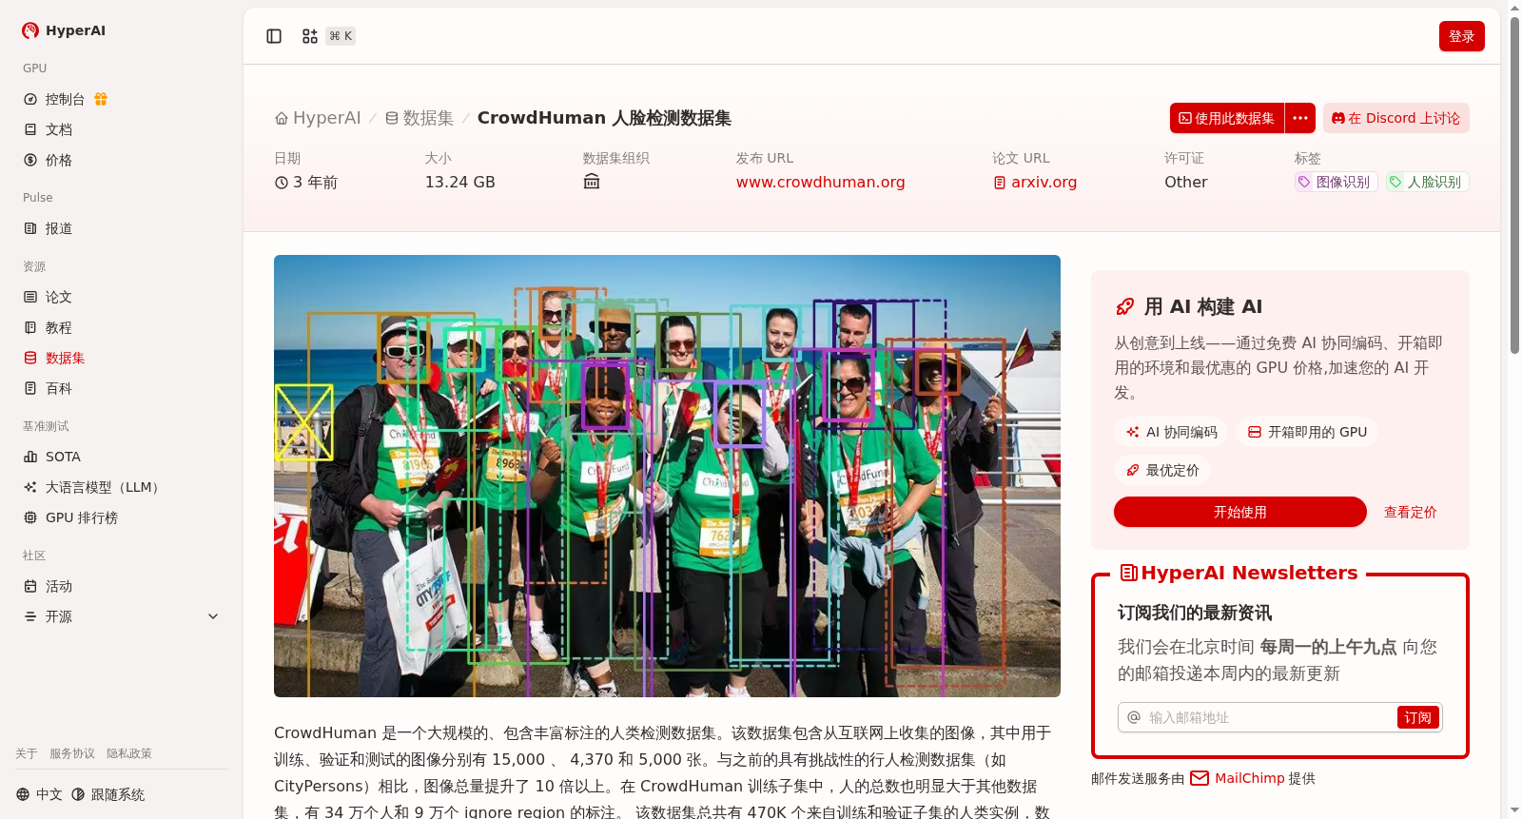Open the MailChimp link
1522x819 pixels.
pos(1238,778)
